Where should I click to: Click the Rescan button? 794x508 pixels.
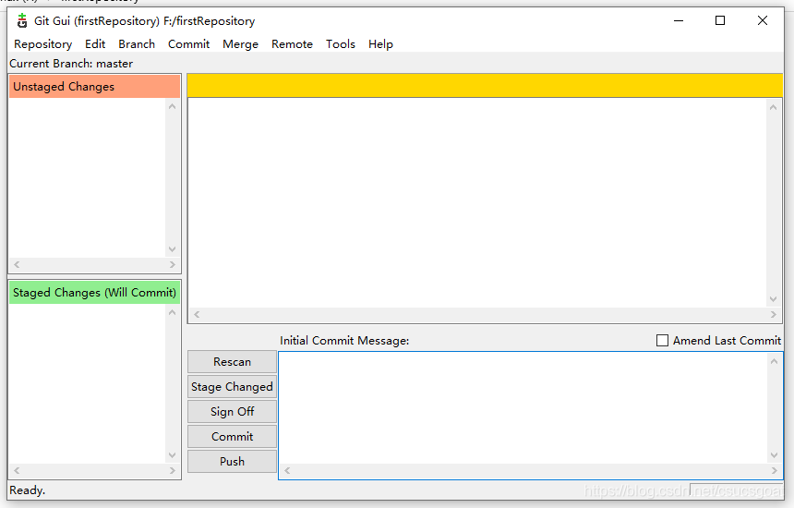tap(232, 362)
